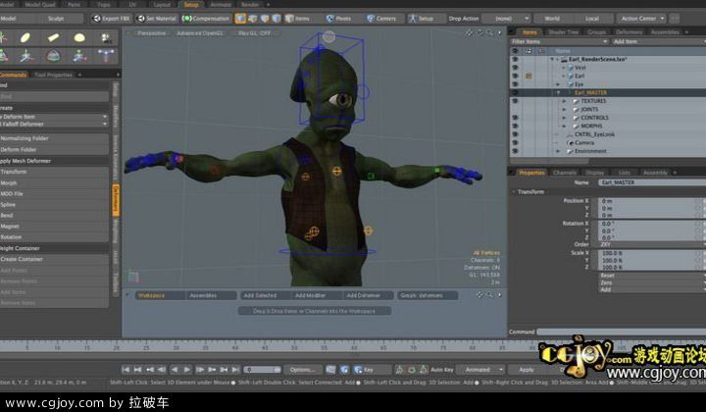Click the 3D viewport pan icon
Viewport: 706px width, 412px height.
tap(469, 33)
